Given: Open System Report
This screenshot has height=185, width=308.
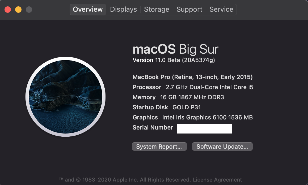Looking at the screenshot, I should click(159, 147).
